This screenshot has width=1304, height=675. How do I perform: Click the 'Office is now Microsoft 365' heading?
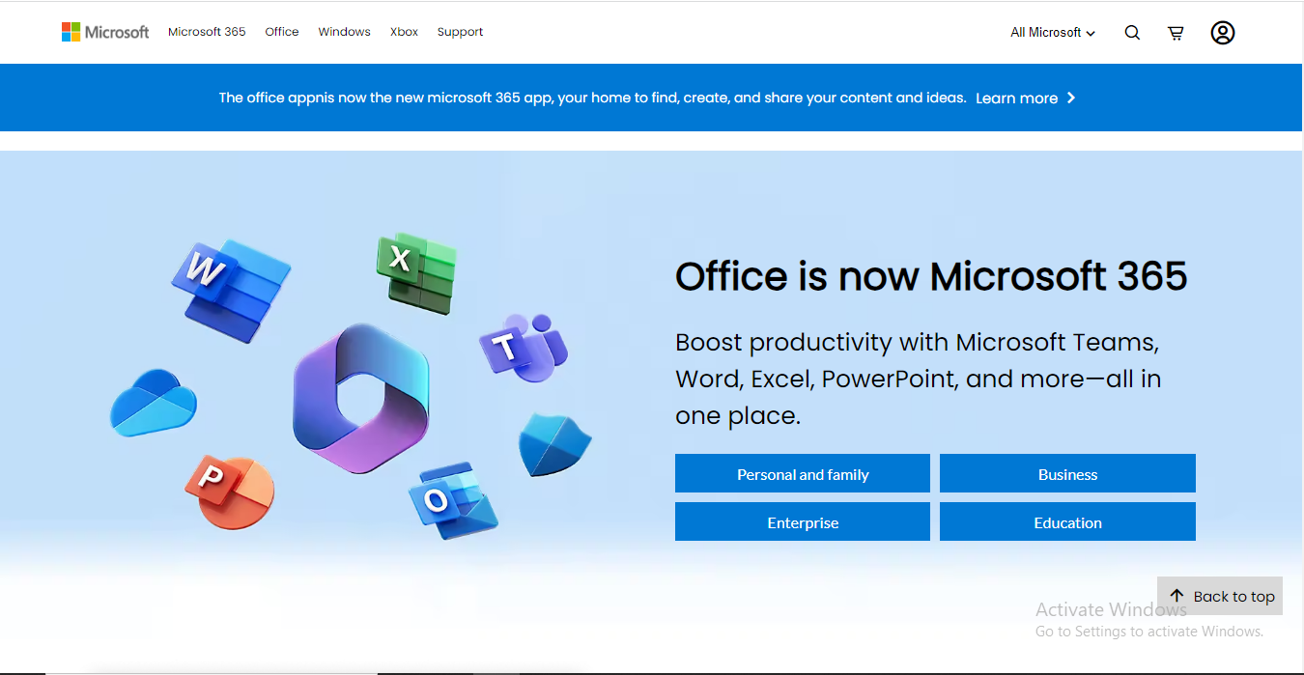931,276
